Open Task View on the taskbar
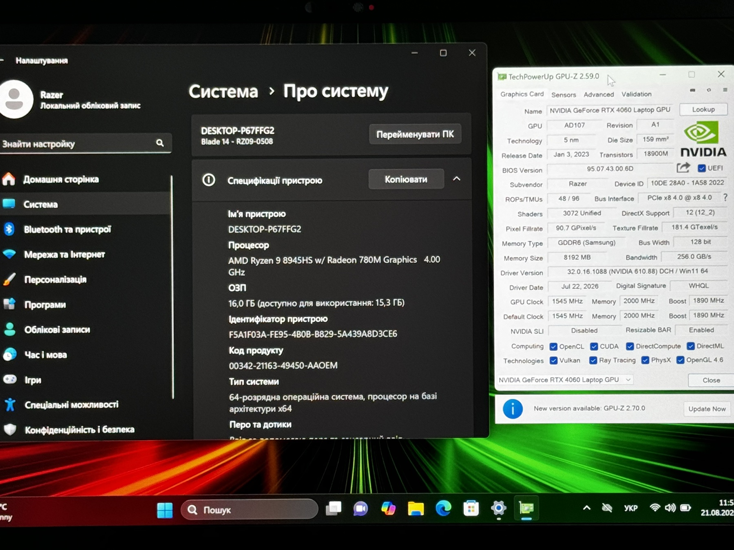The height and width of the screenshot is (550, 734). [x=334, y=508]
